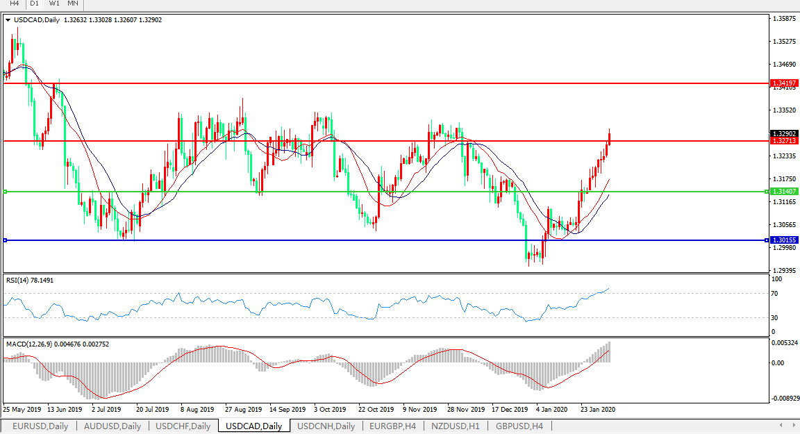Open the EURGBP,H4 chart tab

[x=392, y=426]
